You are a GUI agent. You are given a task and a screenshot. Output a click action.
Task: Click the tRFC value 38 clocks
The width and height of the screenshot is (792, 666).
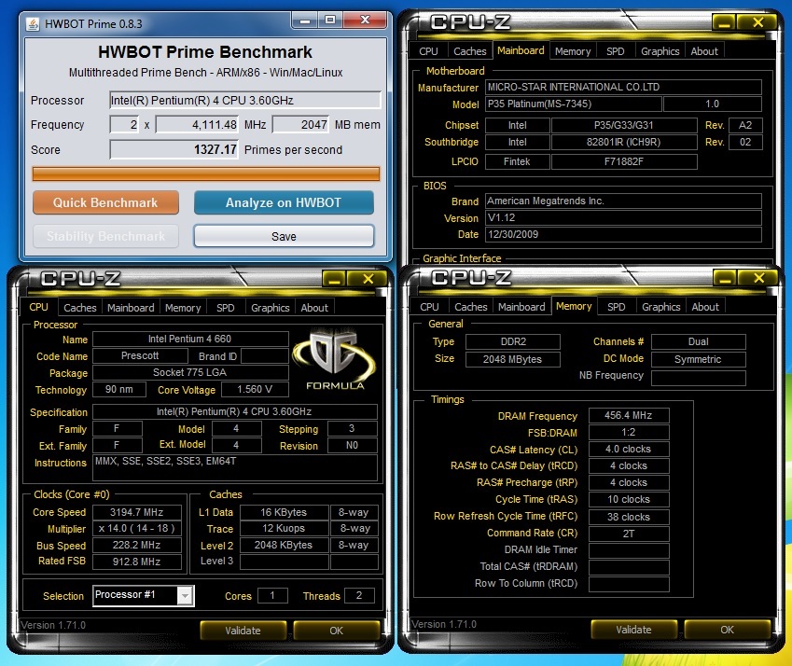tap(629, 517)
